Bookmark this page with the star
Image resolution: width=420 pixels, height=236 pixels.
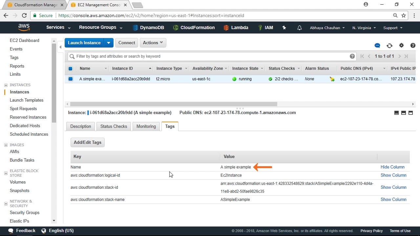point(404,15)
